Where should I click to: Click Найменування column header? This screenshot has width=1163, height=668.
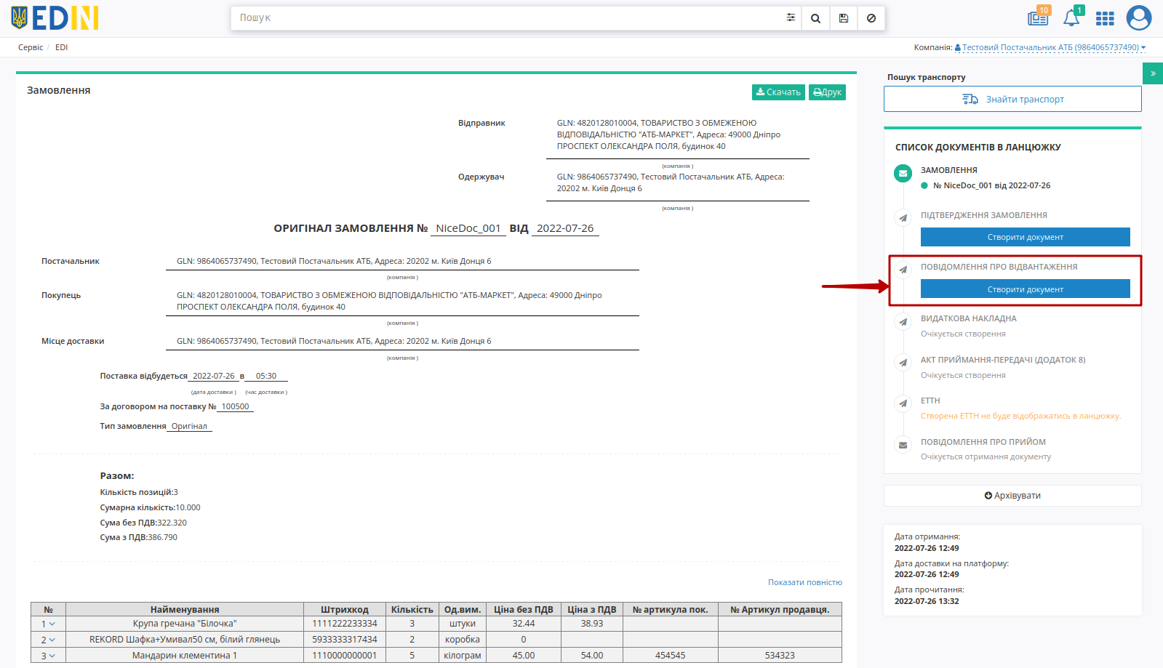185,610
